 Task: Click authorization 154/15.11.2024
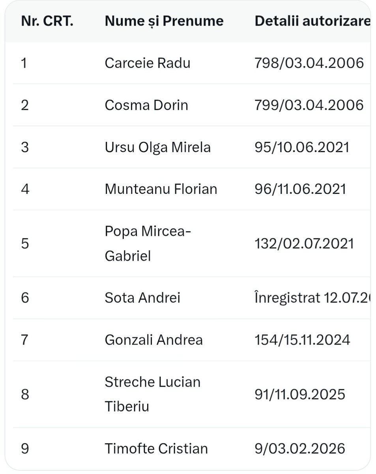[303, 340]
